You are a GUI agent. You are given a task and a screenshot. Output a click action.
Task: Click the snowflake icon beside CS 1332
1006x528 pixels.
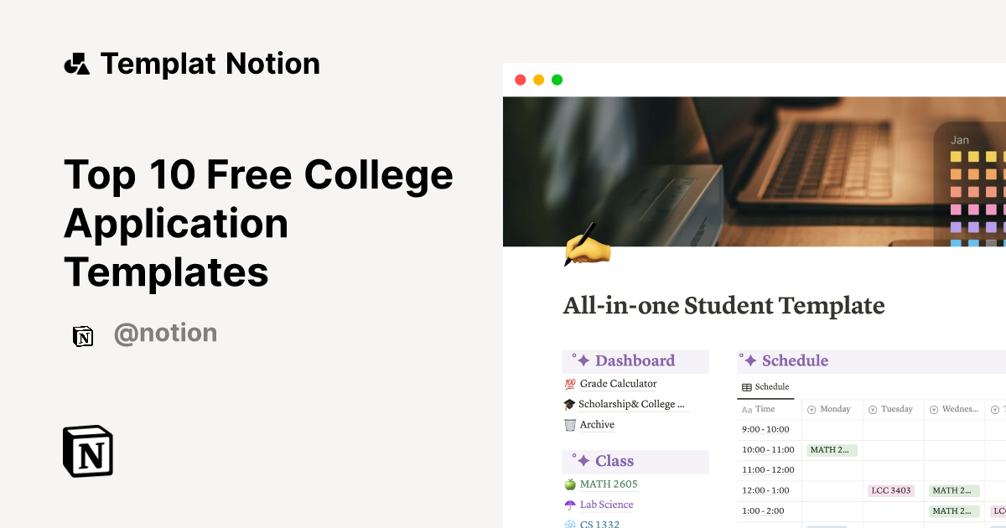click(x=570, y=523)
